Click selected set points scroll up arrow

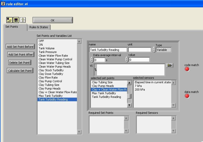click(x=129, y=83)
